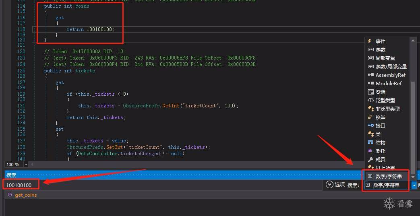Image resolution: width=420 pixels, height=216 pixels.
Task: Select the 枚举 enum icon entry
Action: (x=370, y=117)
